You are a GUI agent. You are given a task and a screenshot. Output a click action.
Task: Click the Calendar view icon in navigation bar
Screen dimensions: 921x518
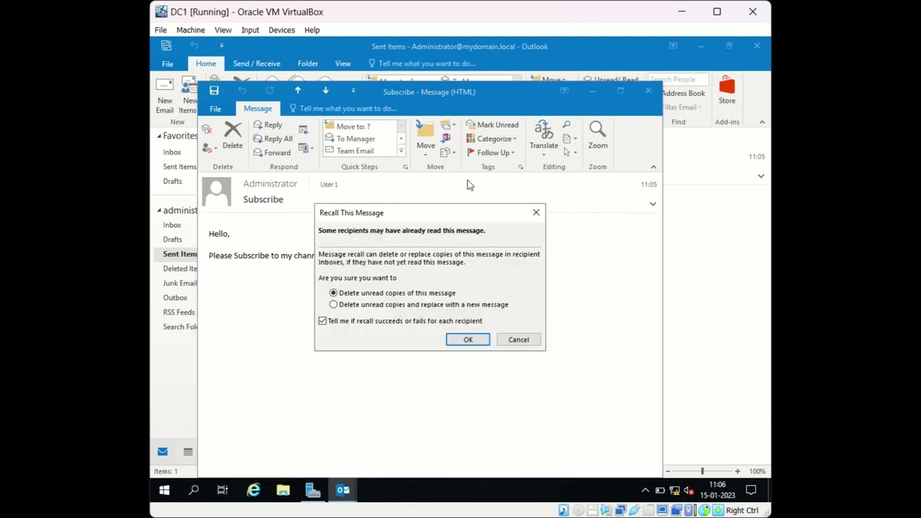tap(188, 452)
